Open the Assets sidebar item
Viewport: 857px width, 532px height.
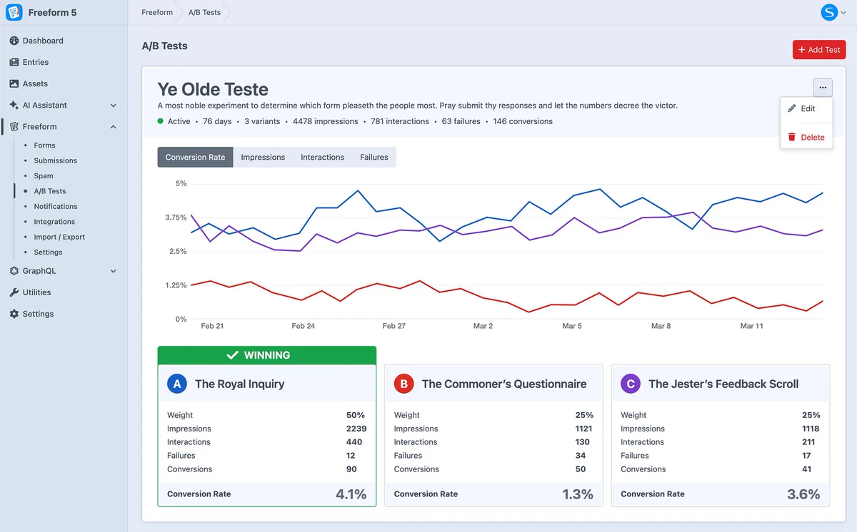click(35, 83)
